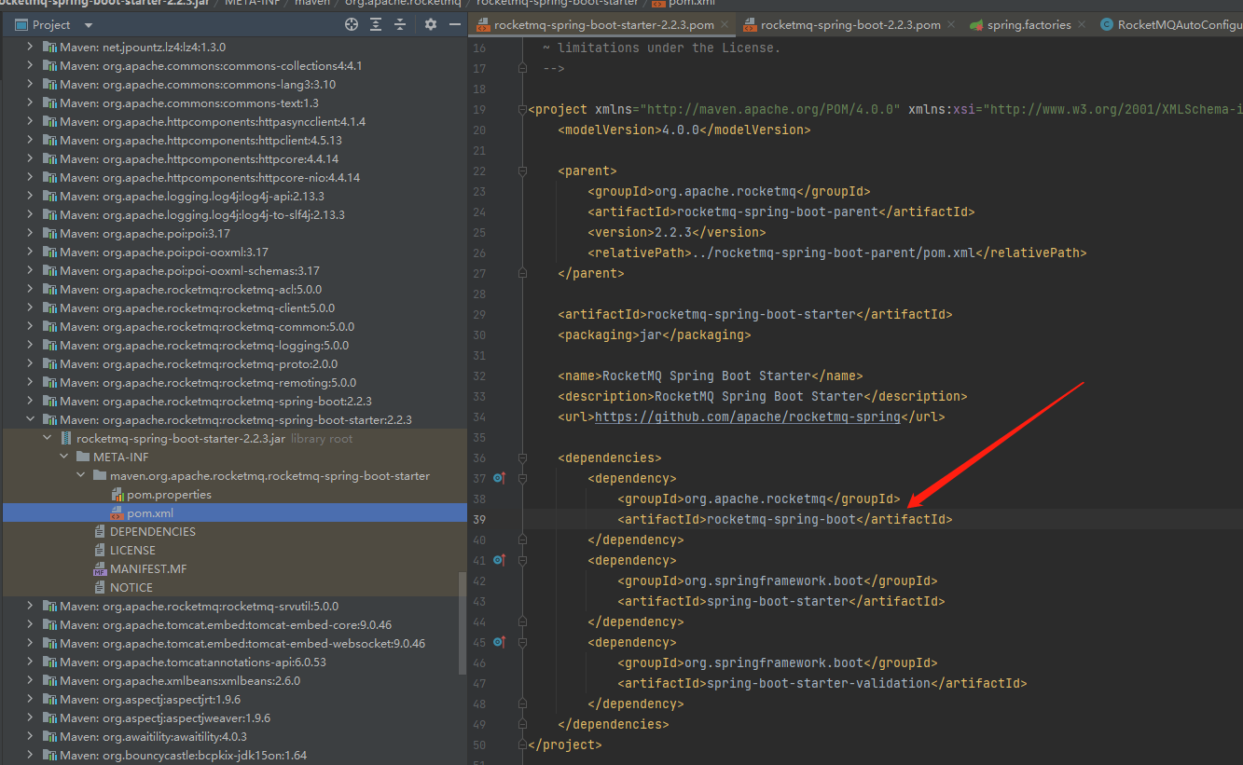Image resolution: width=1243 pixels, height=765 pixels.
Task: Click library icon of aspectjweaver:1.9.6
Action: (50, 717)
